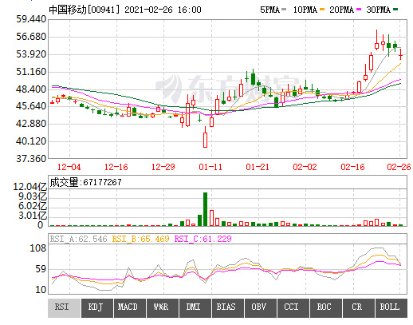Click the RSI_B value label
The width and height of the screenshot is (413, 325).
140,239
